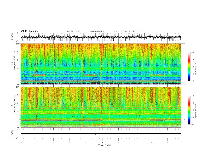This screenshot has height=160, width=207.
Task: Click the "6" kHz tick of ch.1 spectrogram
Action: pos(18,60)
